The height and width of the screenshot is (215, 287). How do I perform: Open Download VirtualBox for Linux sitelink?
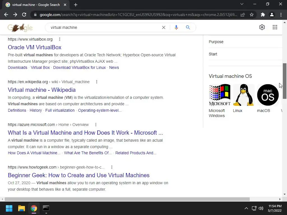79,67
